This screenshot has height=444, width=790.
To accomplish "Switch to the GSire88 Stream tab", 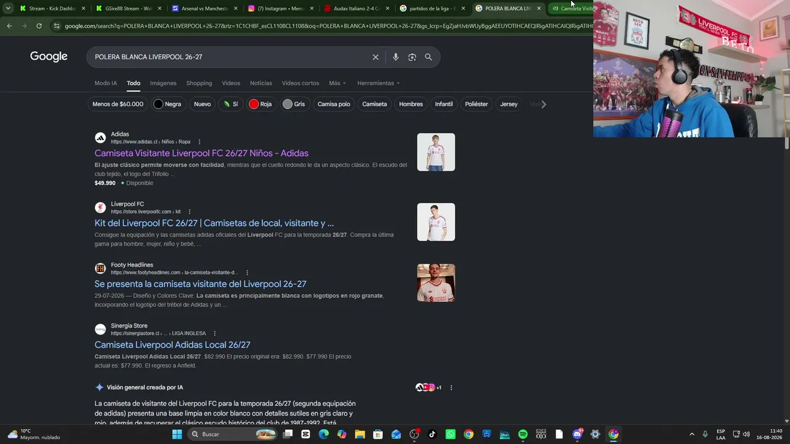I will pos(128,9).
